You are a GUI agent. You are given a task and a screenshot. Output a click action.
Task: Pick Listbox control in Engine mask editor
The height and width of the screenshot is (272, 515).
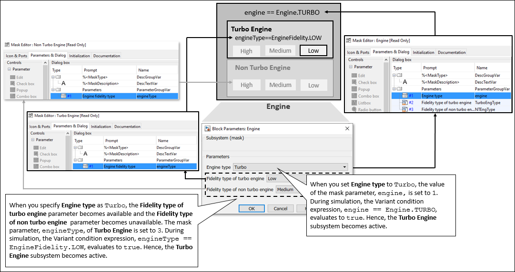pos(364,103)
